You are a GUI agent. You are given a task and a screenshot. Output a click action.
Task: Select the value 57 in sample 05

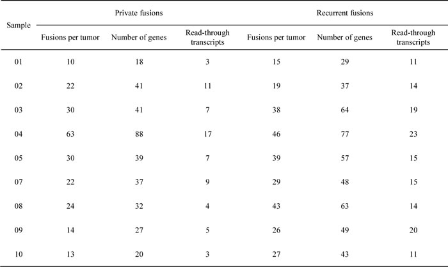click(345, 158)
